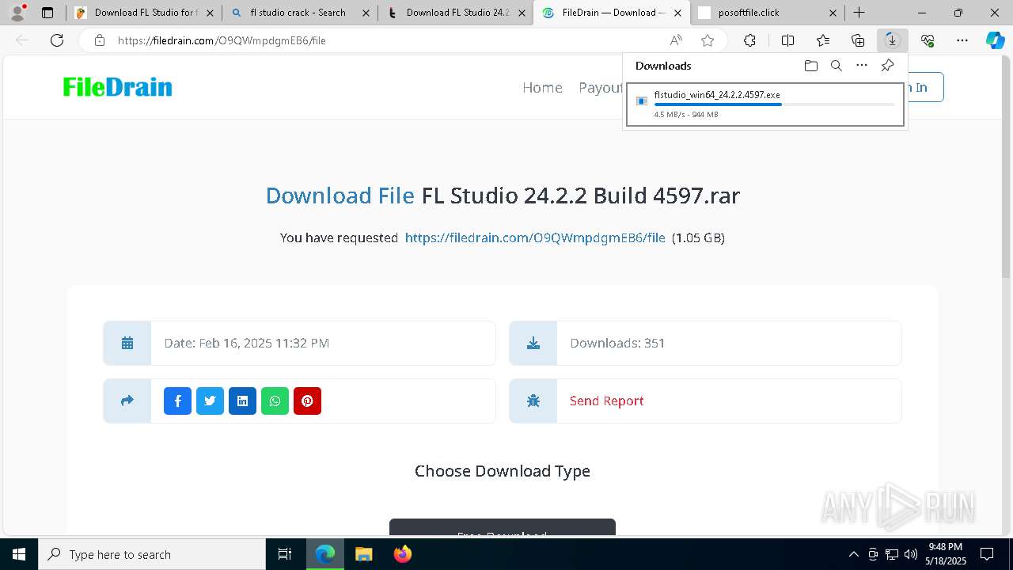Click Choose Download Type heading
The height and width of the screenshot is (570, 1013).
point(503,471)
